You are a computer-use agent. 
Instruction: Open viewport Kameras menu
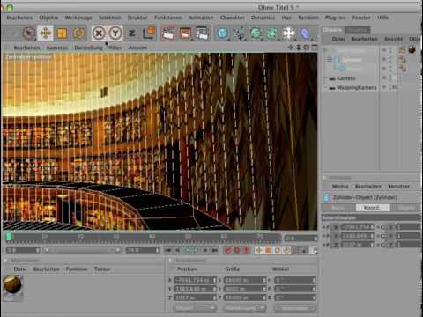[x=57, y=48]
